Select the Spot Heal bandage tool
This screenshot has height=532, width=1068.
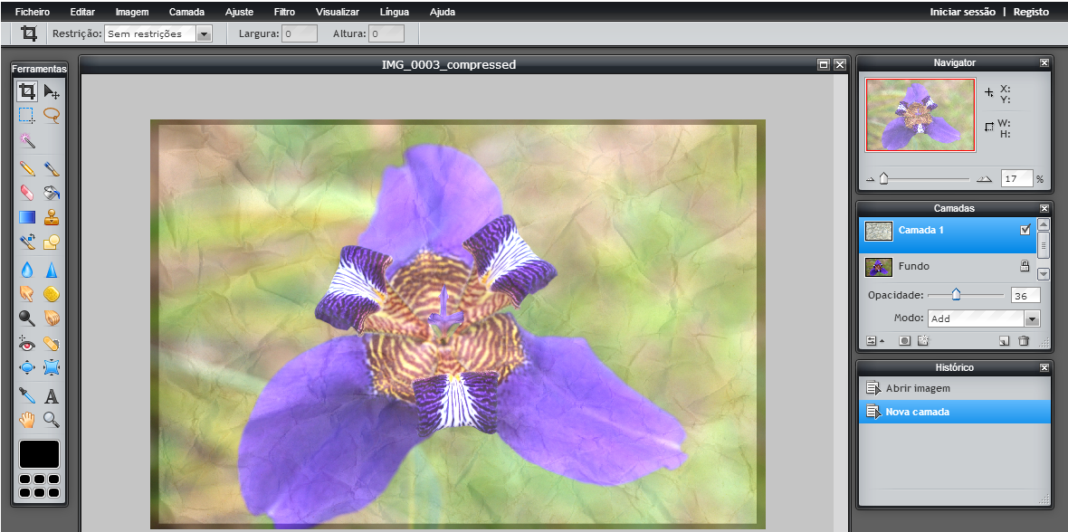pos(51,343)
